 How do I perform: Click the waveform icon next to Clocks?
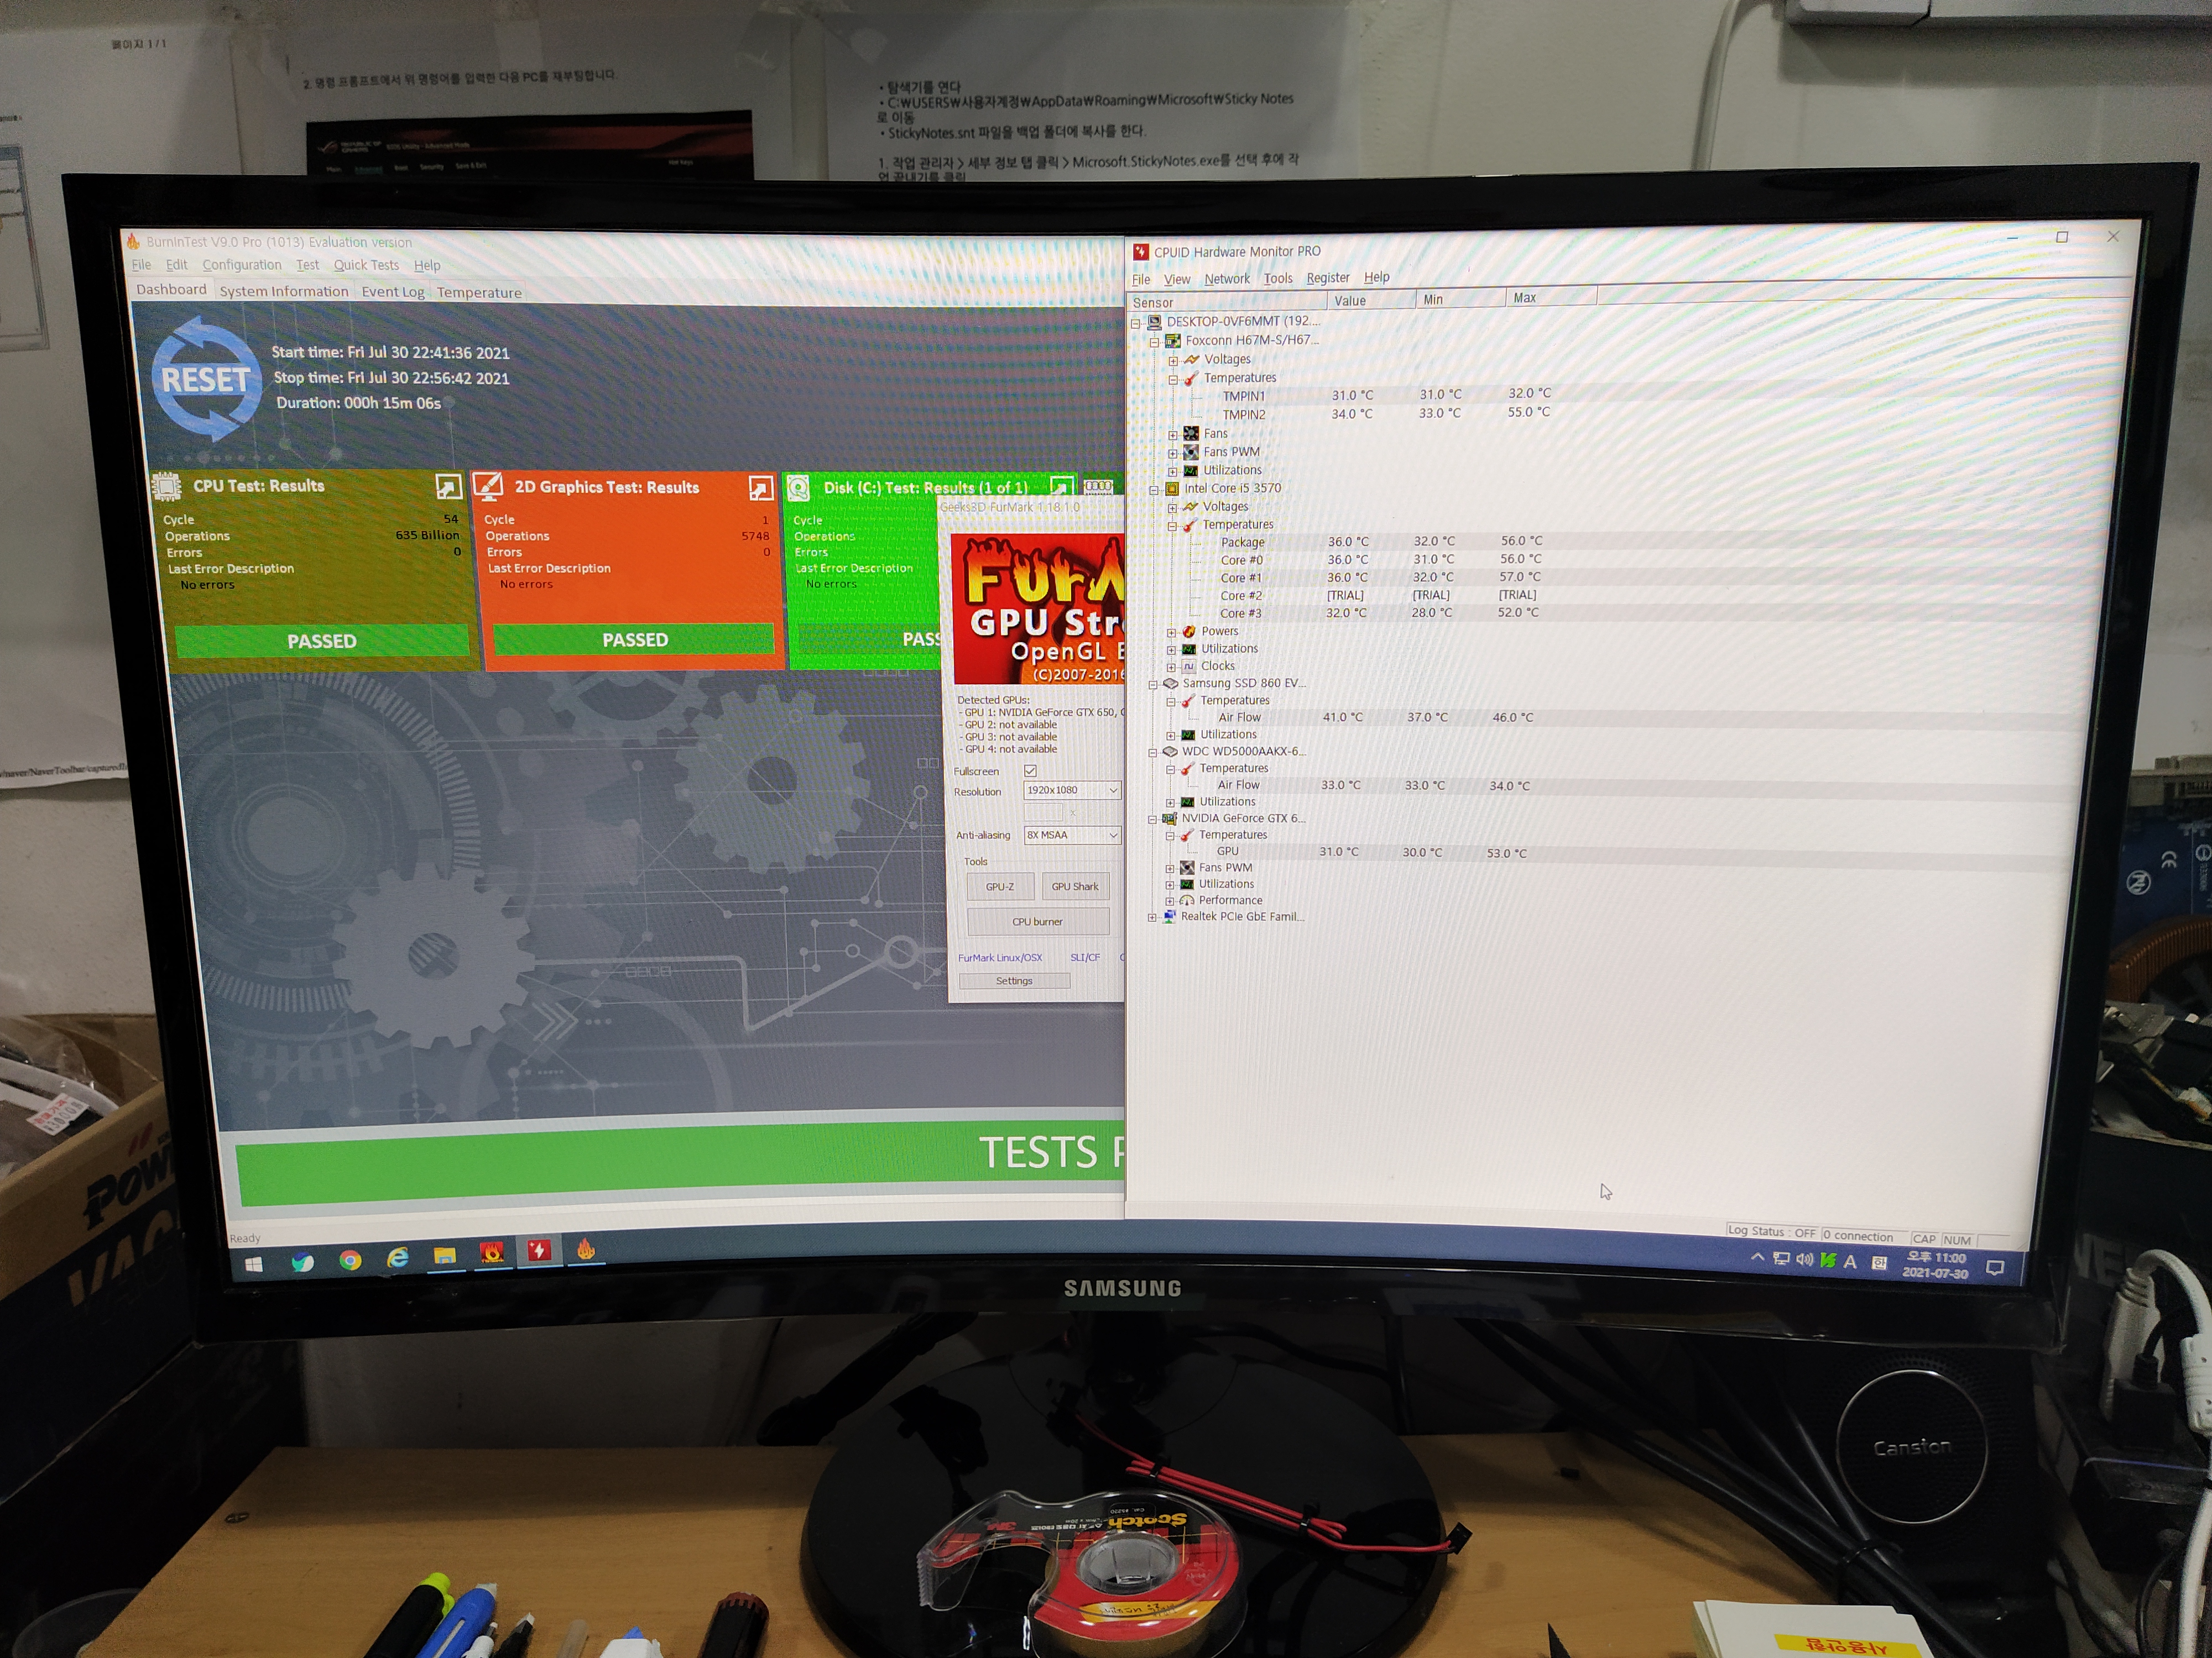[1189, 667]
